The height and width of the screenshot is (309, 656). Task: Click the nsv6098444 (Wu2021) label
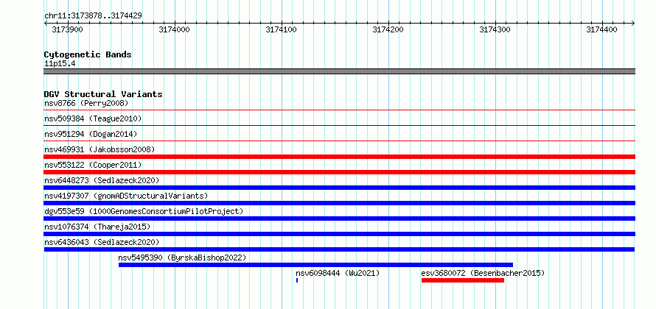coord(338,273)
